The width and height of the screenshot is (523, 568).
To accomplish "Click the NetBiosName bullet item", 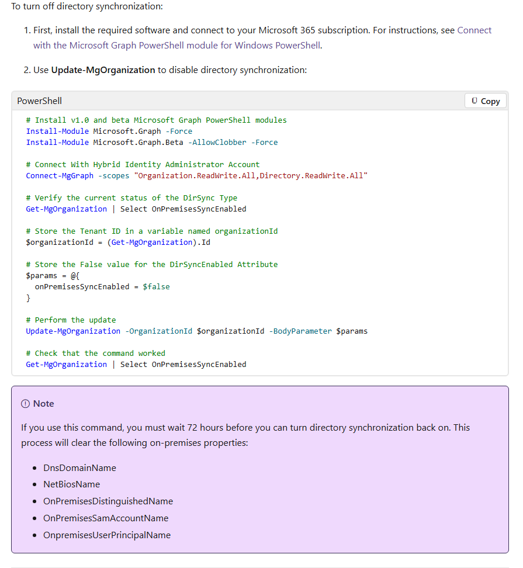I will [x=72, y=484].
